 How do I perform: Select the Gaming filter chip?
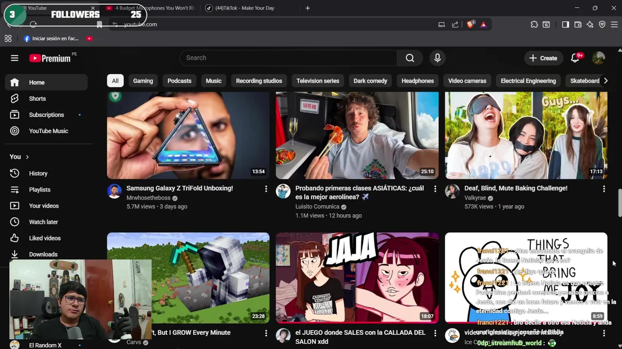coord(143,81)
